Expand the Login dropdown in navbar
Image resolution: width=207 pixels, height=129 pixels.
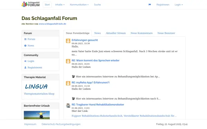pyautogui.click(x=179, y=4)
